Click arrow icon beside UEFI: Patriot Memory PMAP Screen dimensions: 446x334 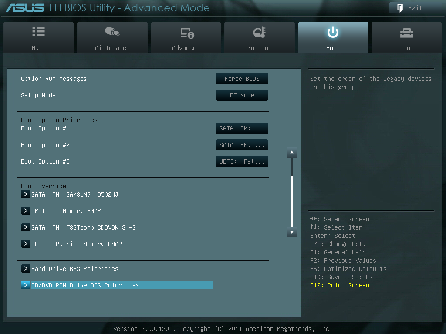26,244
